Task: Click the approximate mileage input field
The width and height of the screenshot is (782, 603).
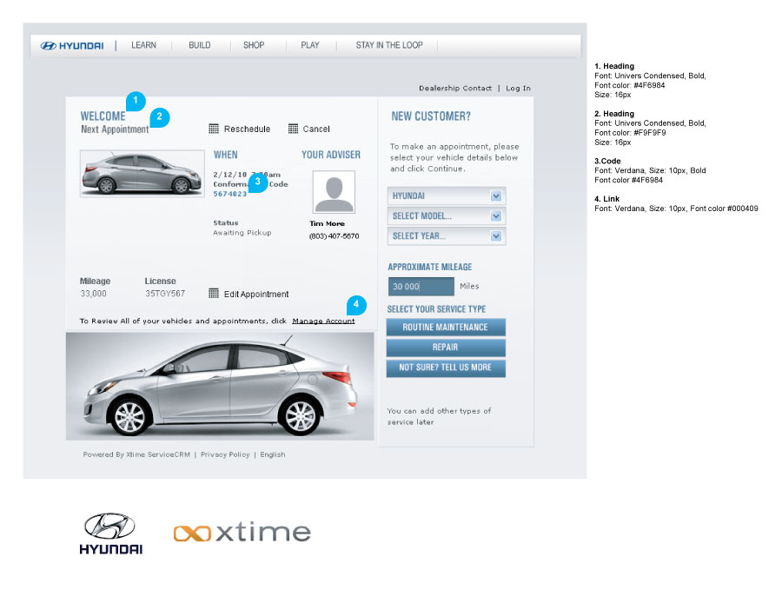Action: pyautogui.click(x=421, y=287)
